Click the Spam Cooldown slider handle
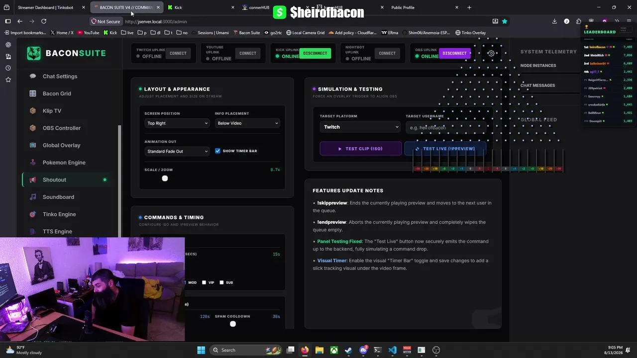The image size is (637, 358). (232, 324)
